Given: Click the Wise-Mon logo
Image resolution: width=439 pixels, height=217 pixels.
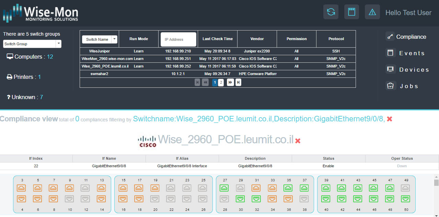Looking at the screenshot, I should [x=41, y=13].
